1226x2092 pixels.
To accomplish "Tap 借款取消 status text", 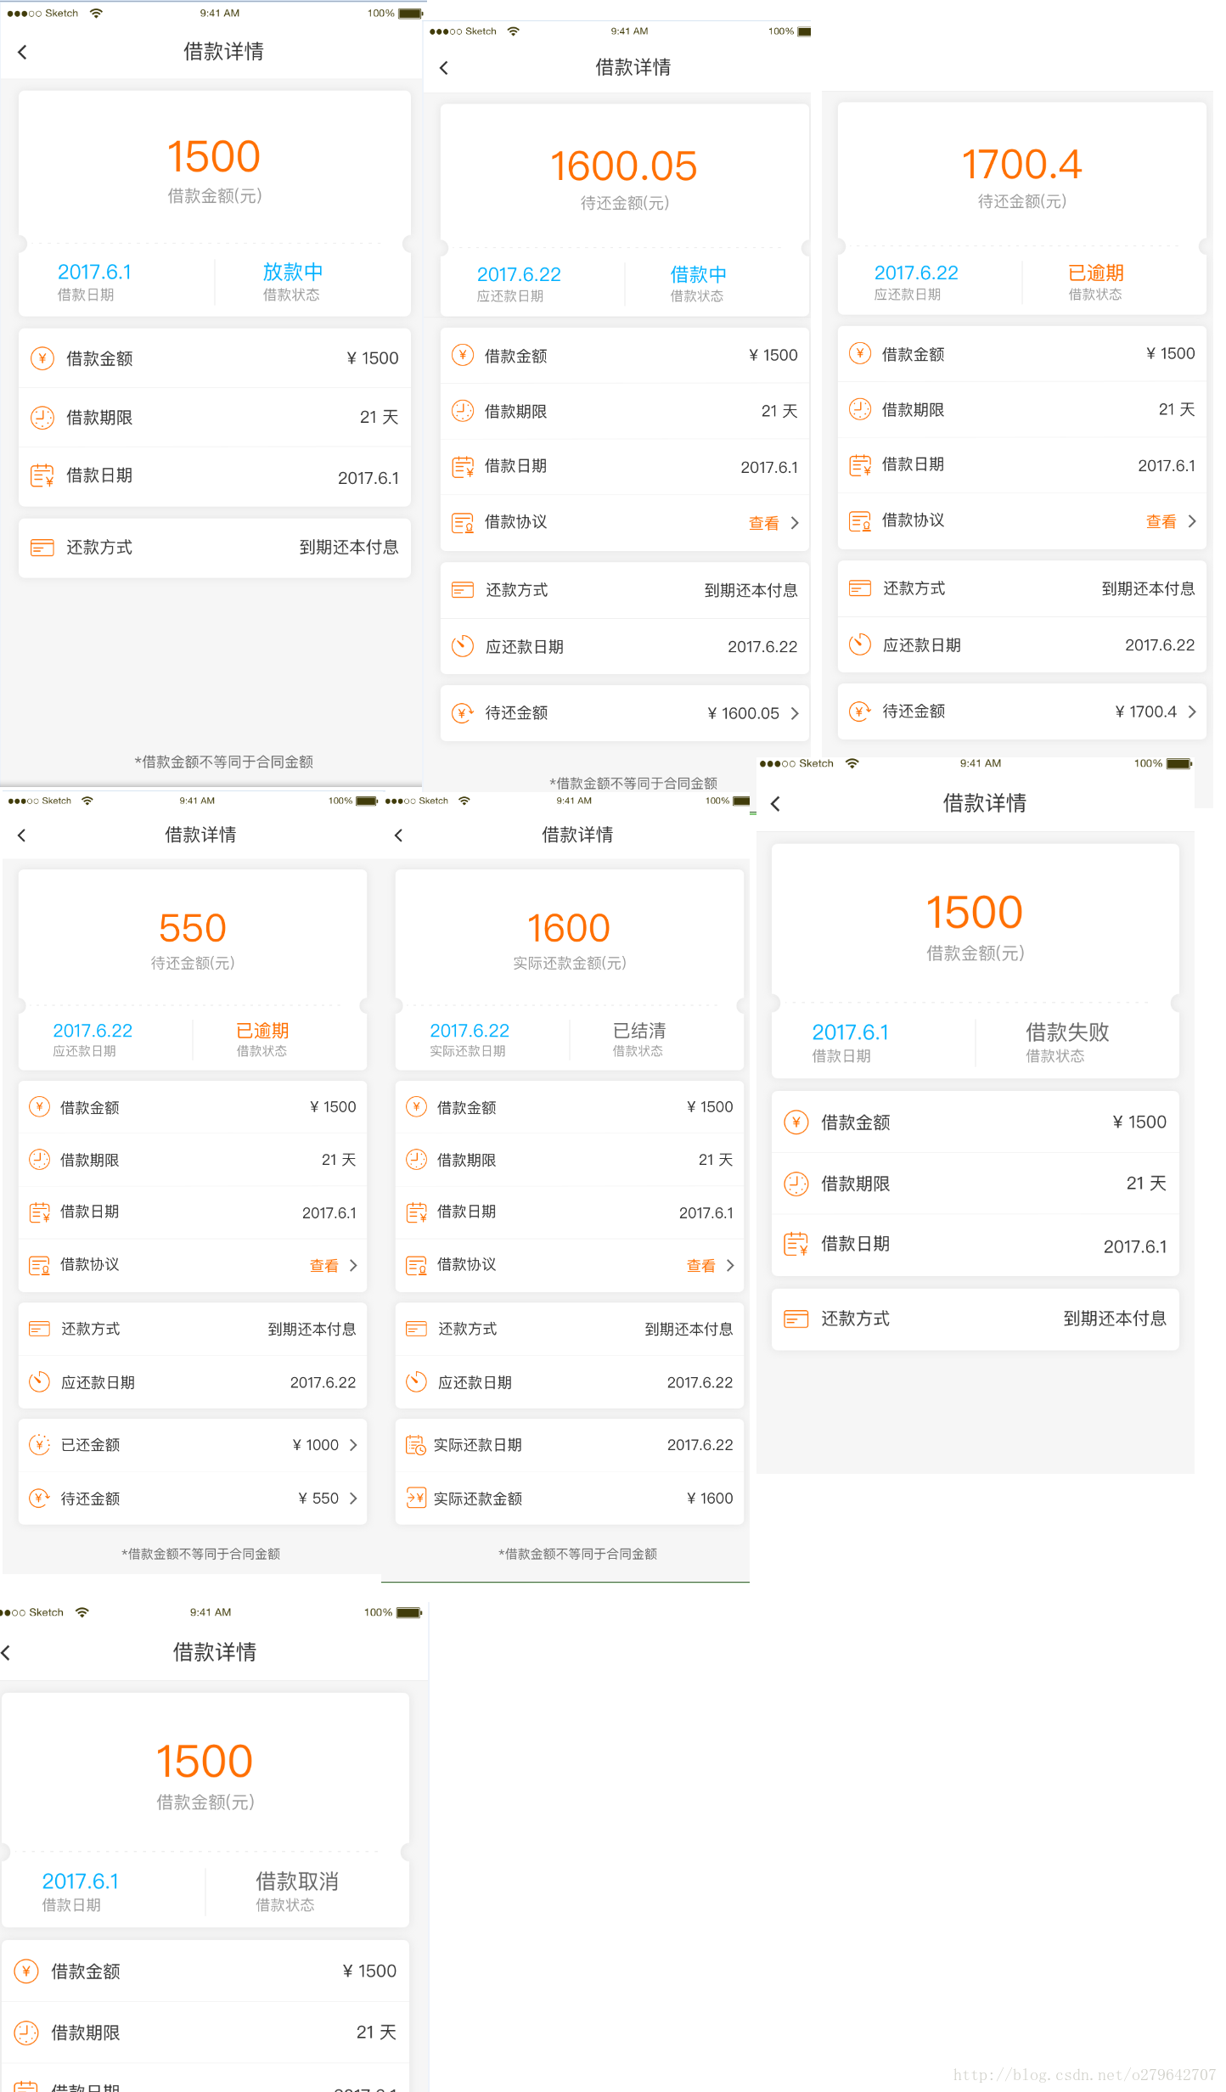I will pos(297,1881).
